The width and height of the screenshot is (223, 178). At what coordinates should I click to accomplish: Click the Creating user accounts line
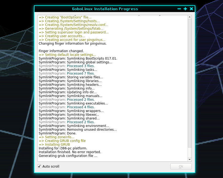(62, 36)
